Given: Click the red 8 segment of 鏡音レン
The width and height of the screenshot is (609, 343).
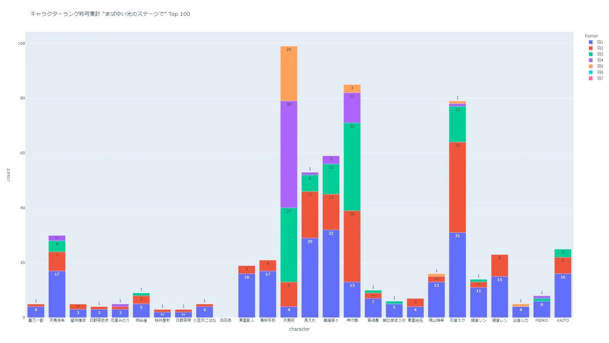Looking at the screenshot, I should (x=500, y=266).
